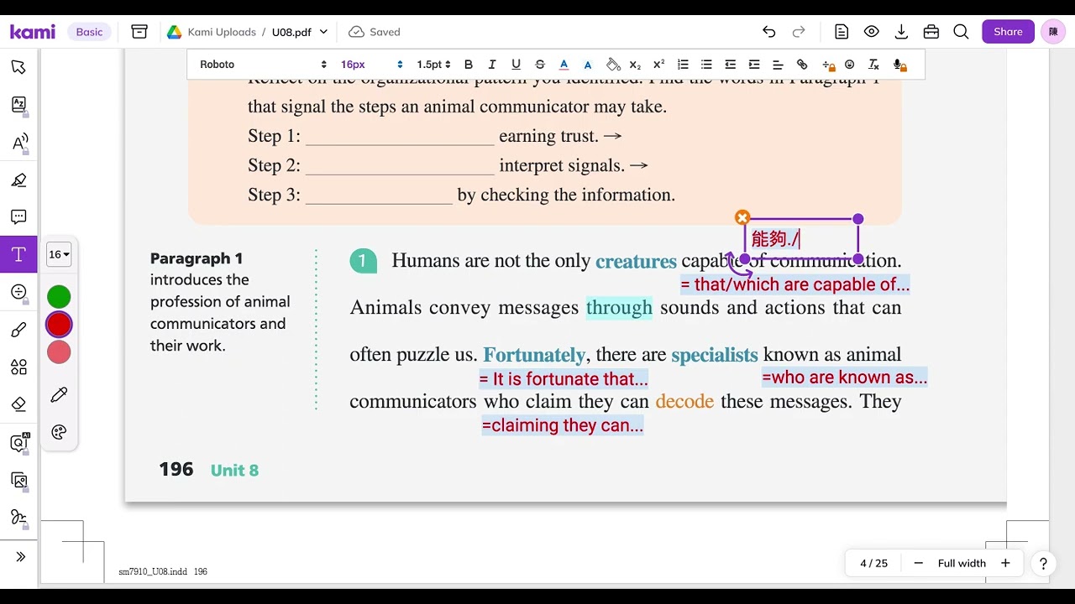Click the Share button

click(x=1008, y=32)
